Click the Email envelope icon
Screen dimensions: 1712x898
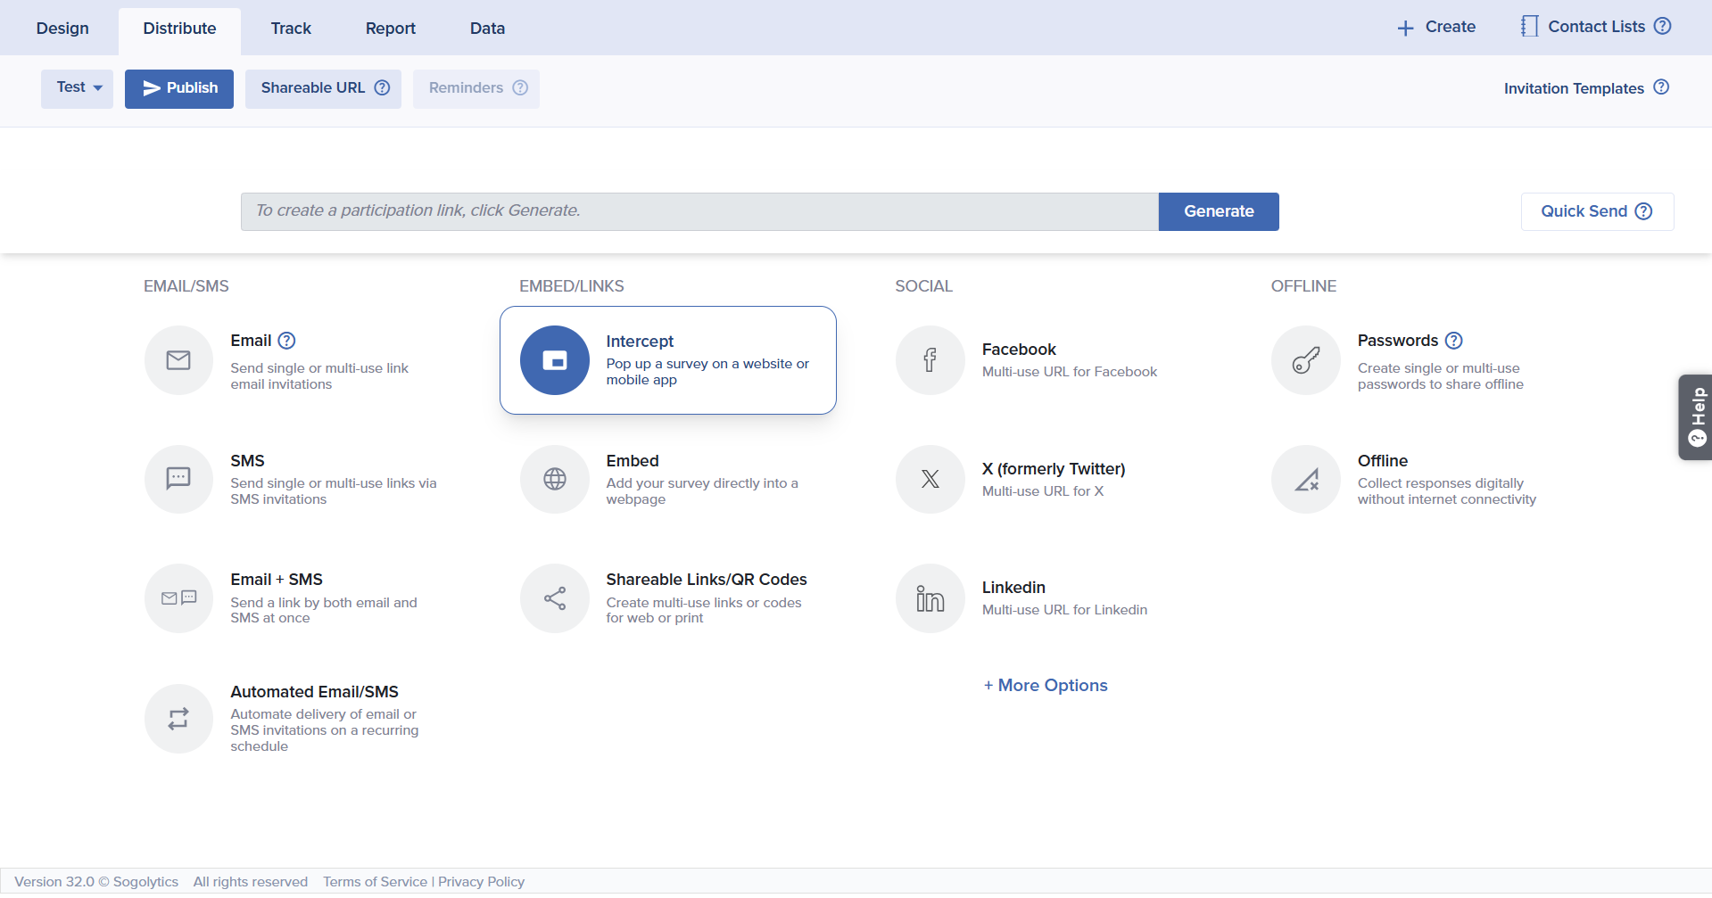178,360
